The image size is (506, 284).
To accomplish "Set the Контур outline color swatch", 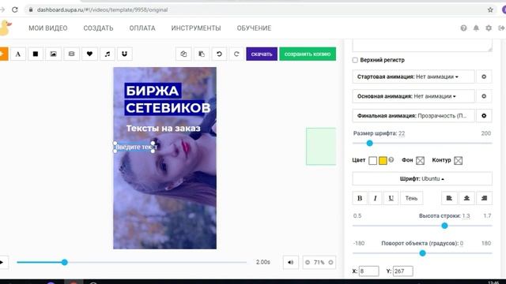I will point(459,160).
